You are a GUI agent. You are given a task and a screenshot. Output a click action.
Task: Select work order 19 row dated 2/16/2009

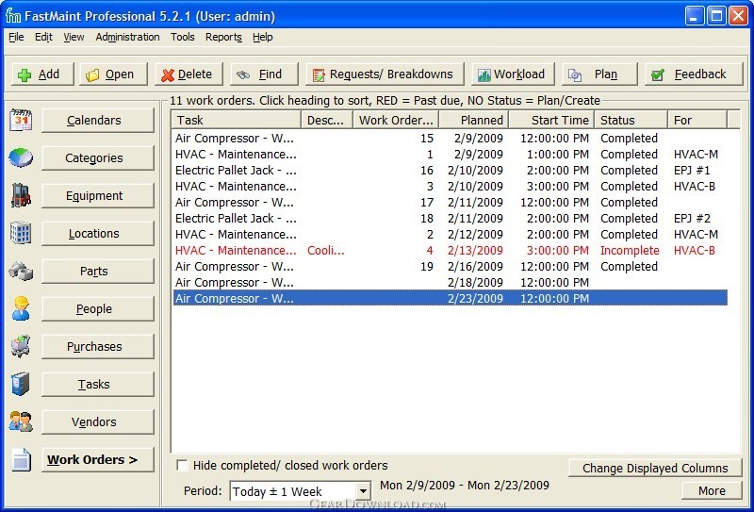[x=450, y=267]
